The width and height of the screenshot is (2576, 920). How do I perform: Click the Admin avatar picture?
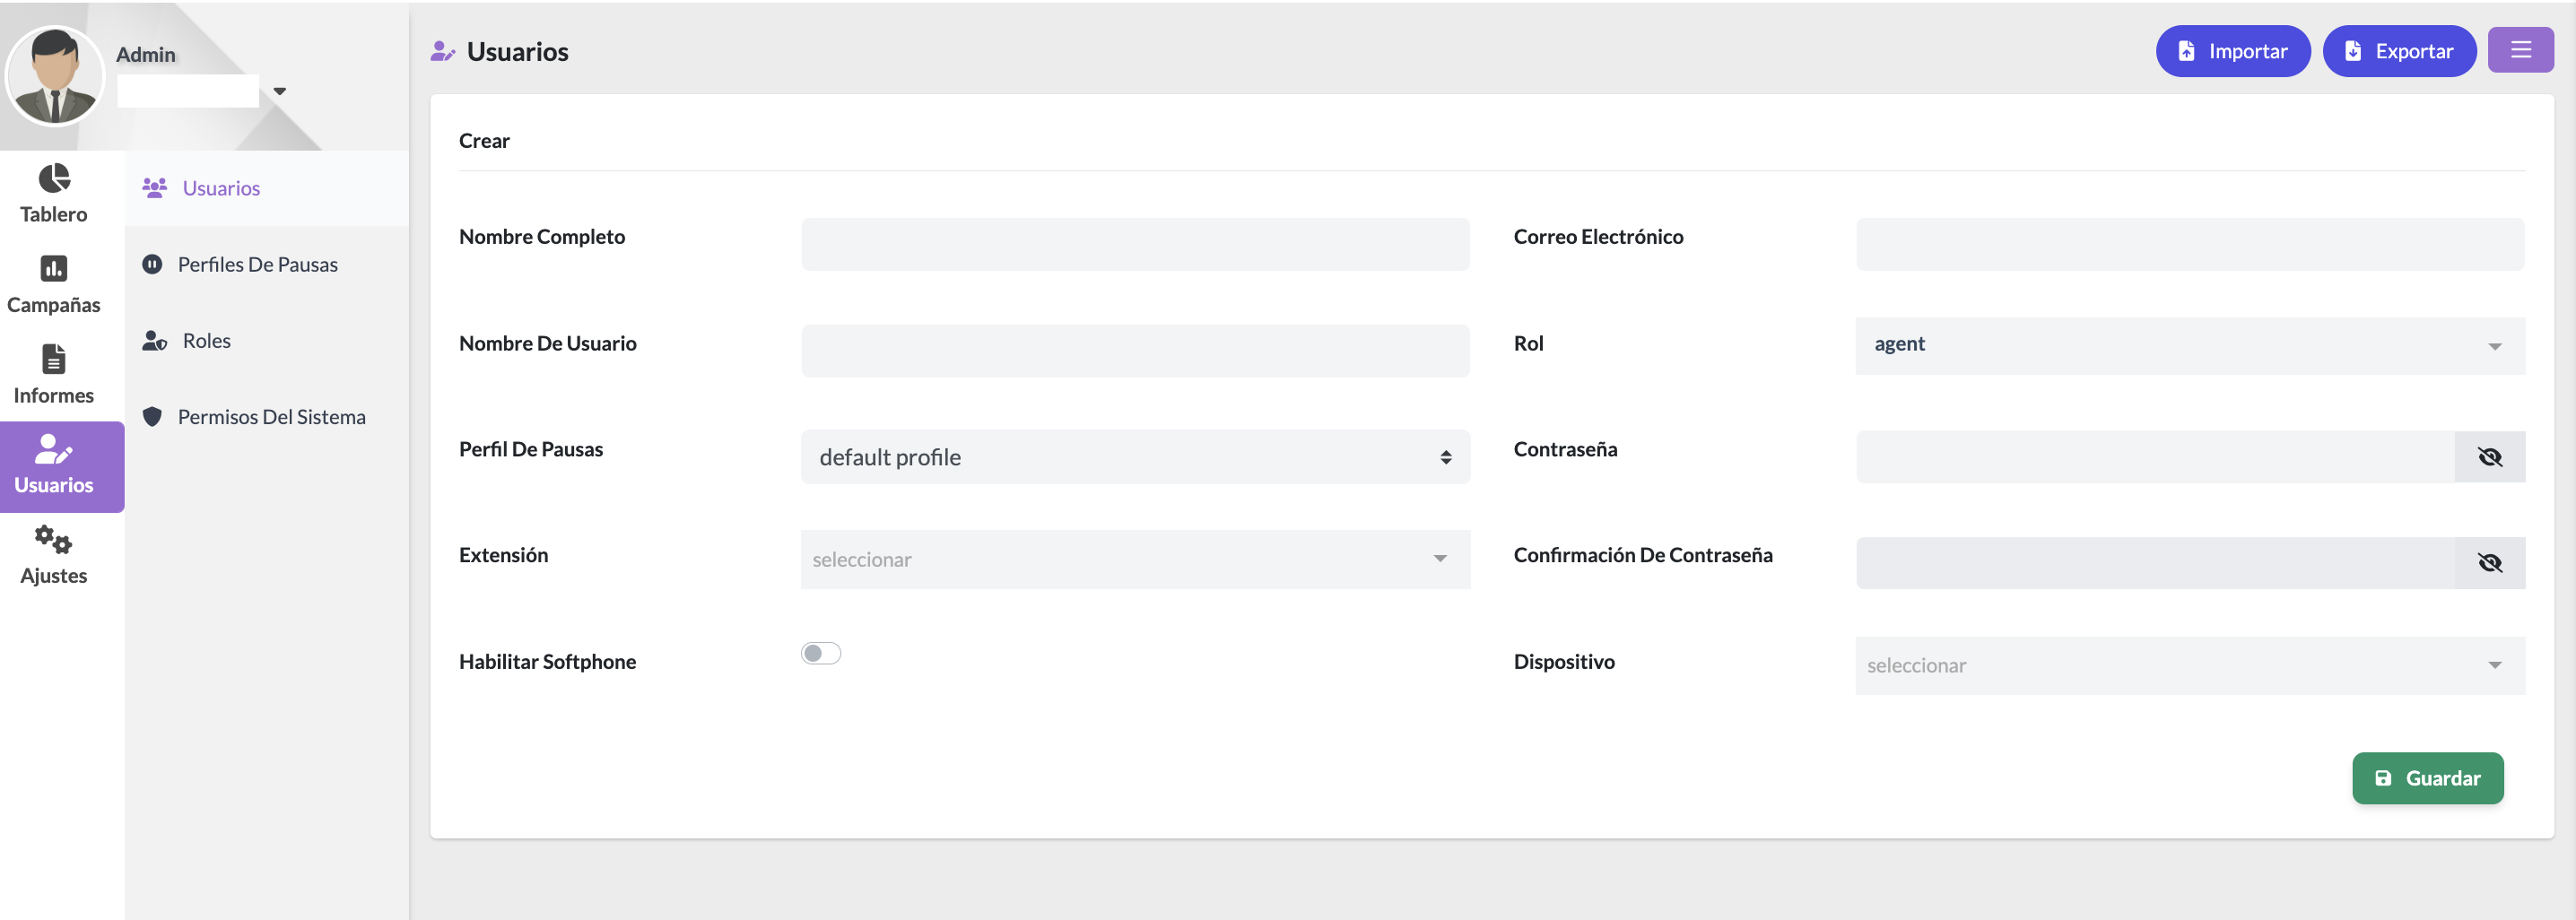click(x=55, y=77)
